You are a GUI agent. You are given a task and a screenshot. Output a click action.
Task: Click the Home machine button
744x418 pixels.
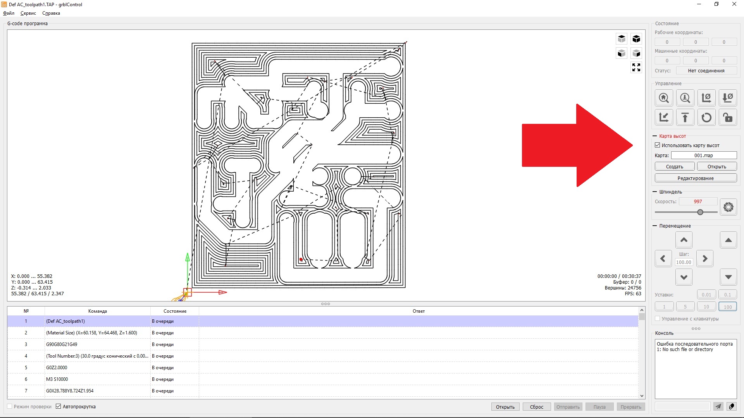664,98
